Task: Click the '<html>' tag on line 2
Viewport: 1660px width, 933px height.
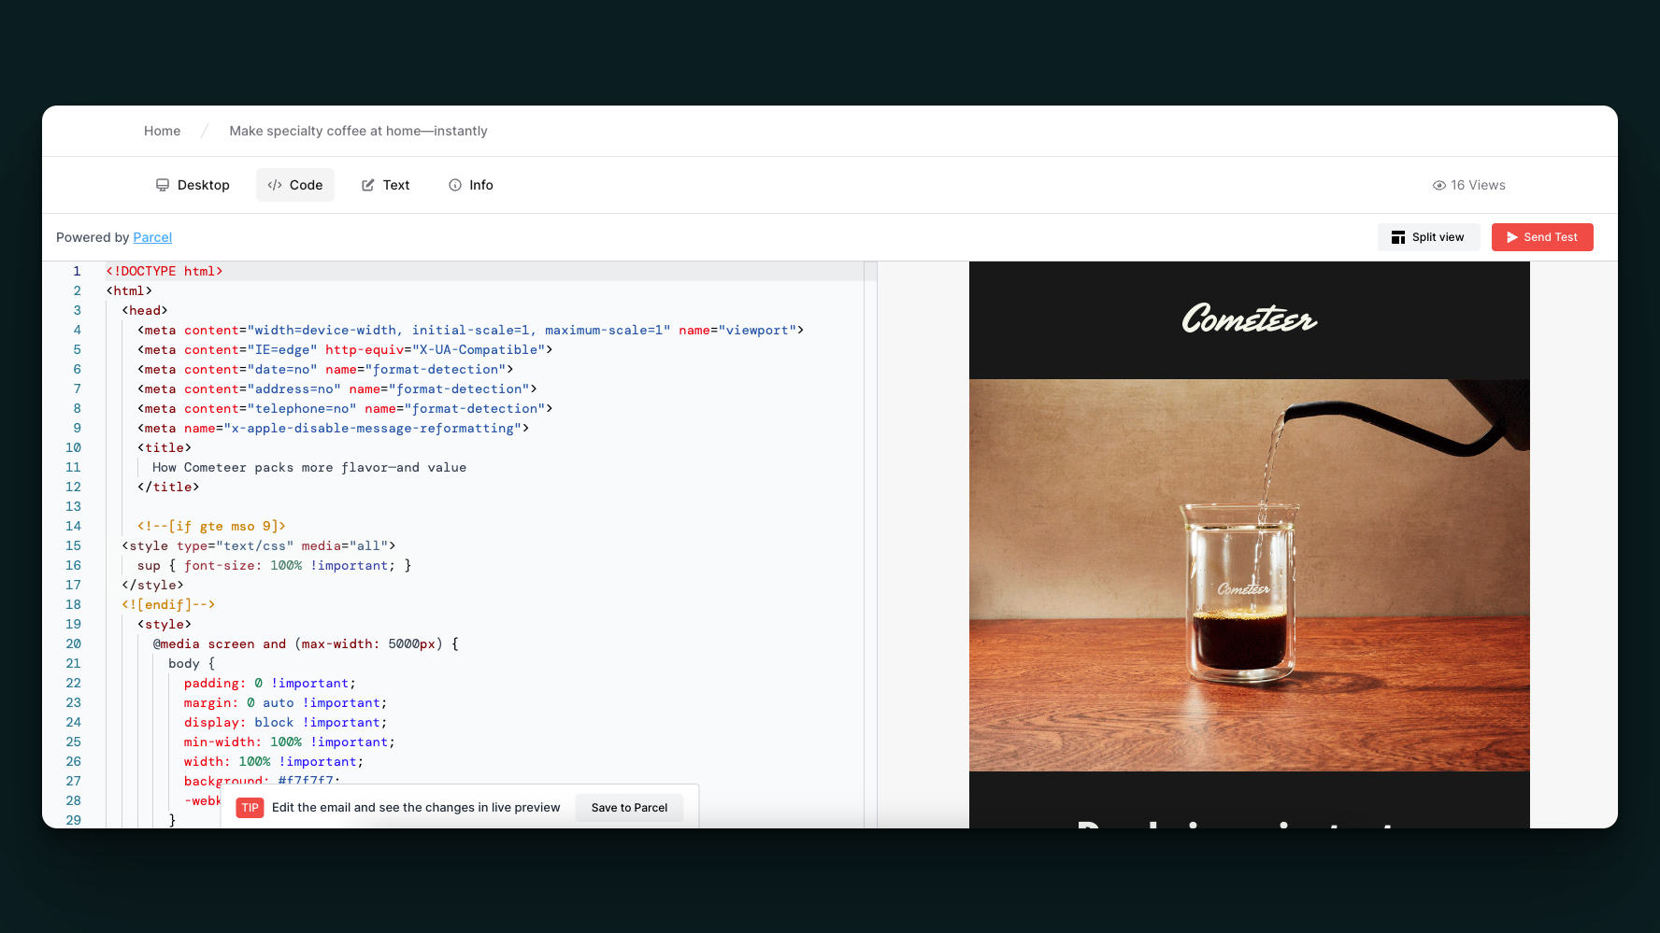Action: click(x=129, y=290)
